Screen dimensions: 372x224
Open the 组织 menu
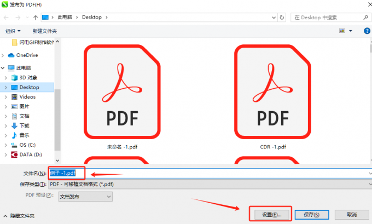click(x=13, y=31)
